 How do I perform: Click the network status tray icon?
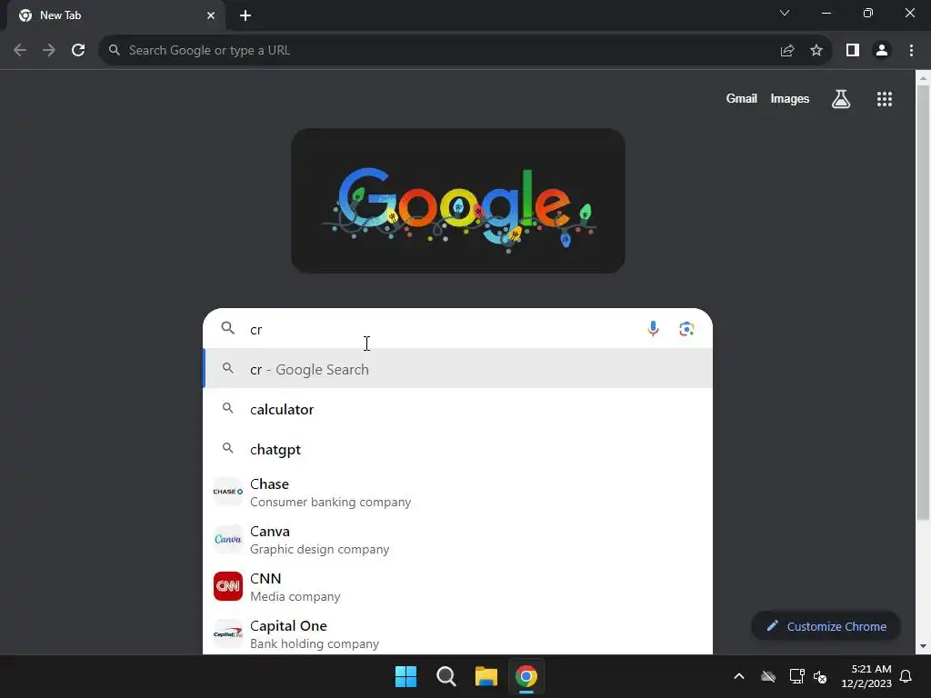[796, 676]
